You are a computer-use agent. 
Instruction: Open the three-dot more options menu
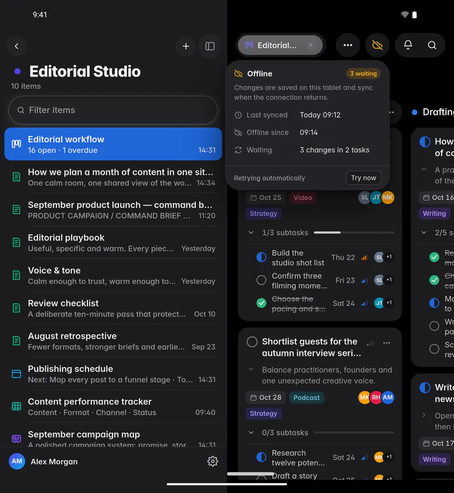(x=348, y=45)
